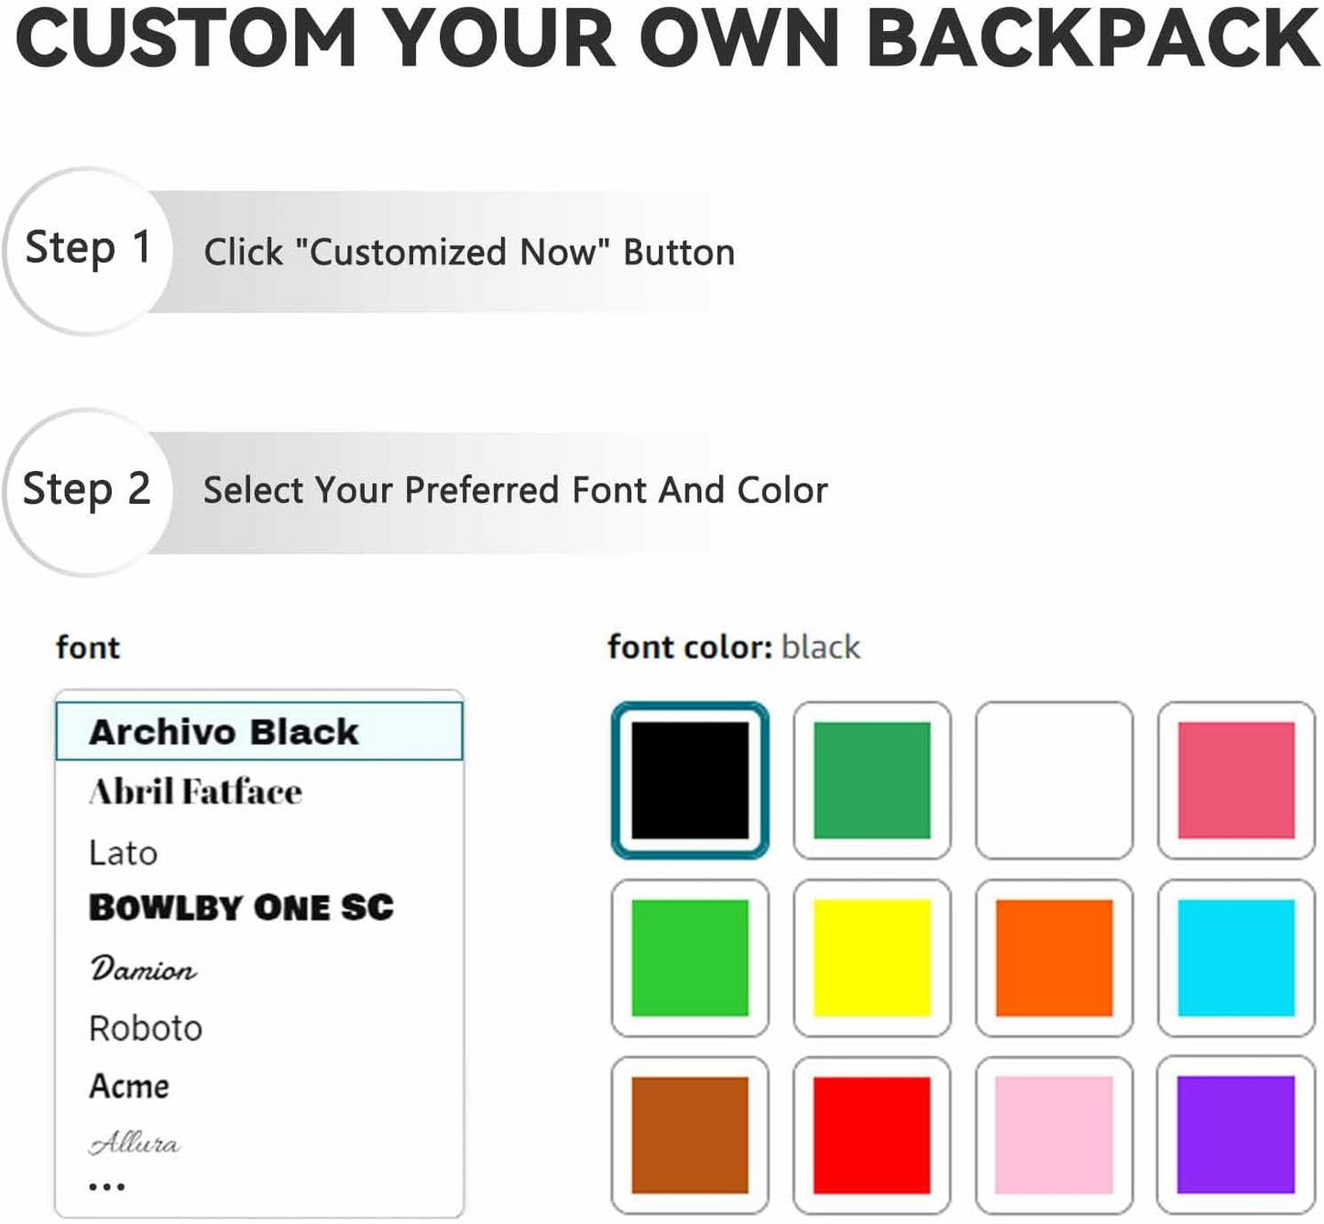Viewport: 1324px width, 1224px height.
Task: Choose the Allura font option
Action: tap(135, 1142)
